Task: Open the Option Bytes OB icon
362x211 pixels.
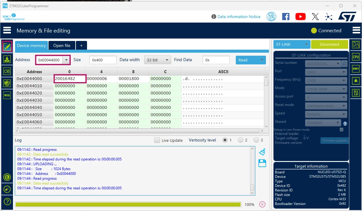Action: click(7, 71)
